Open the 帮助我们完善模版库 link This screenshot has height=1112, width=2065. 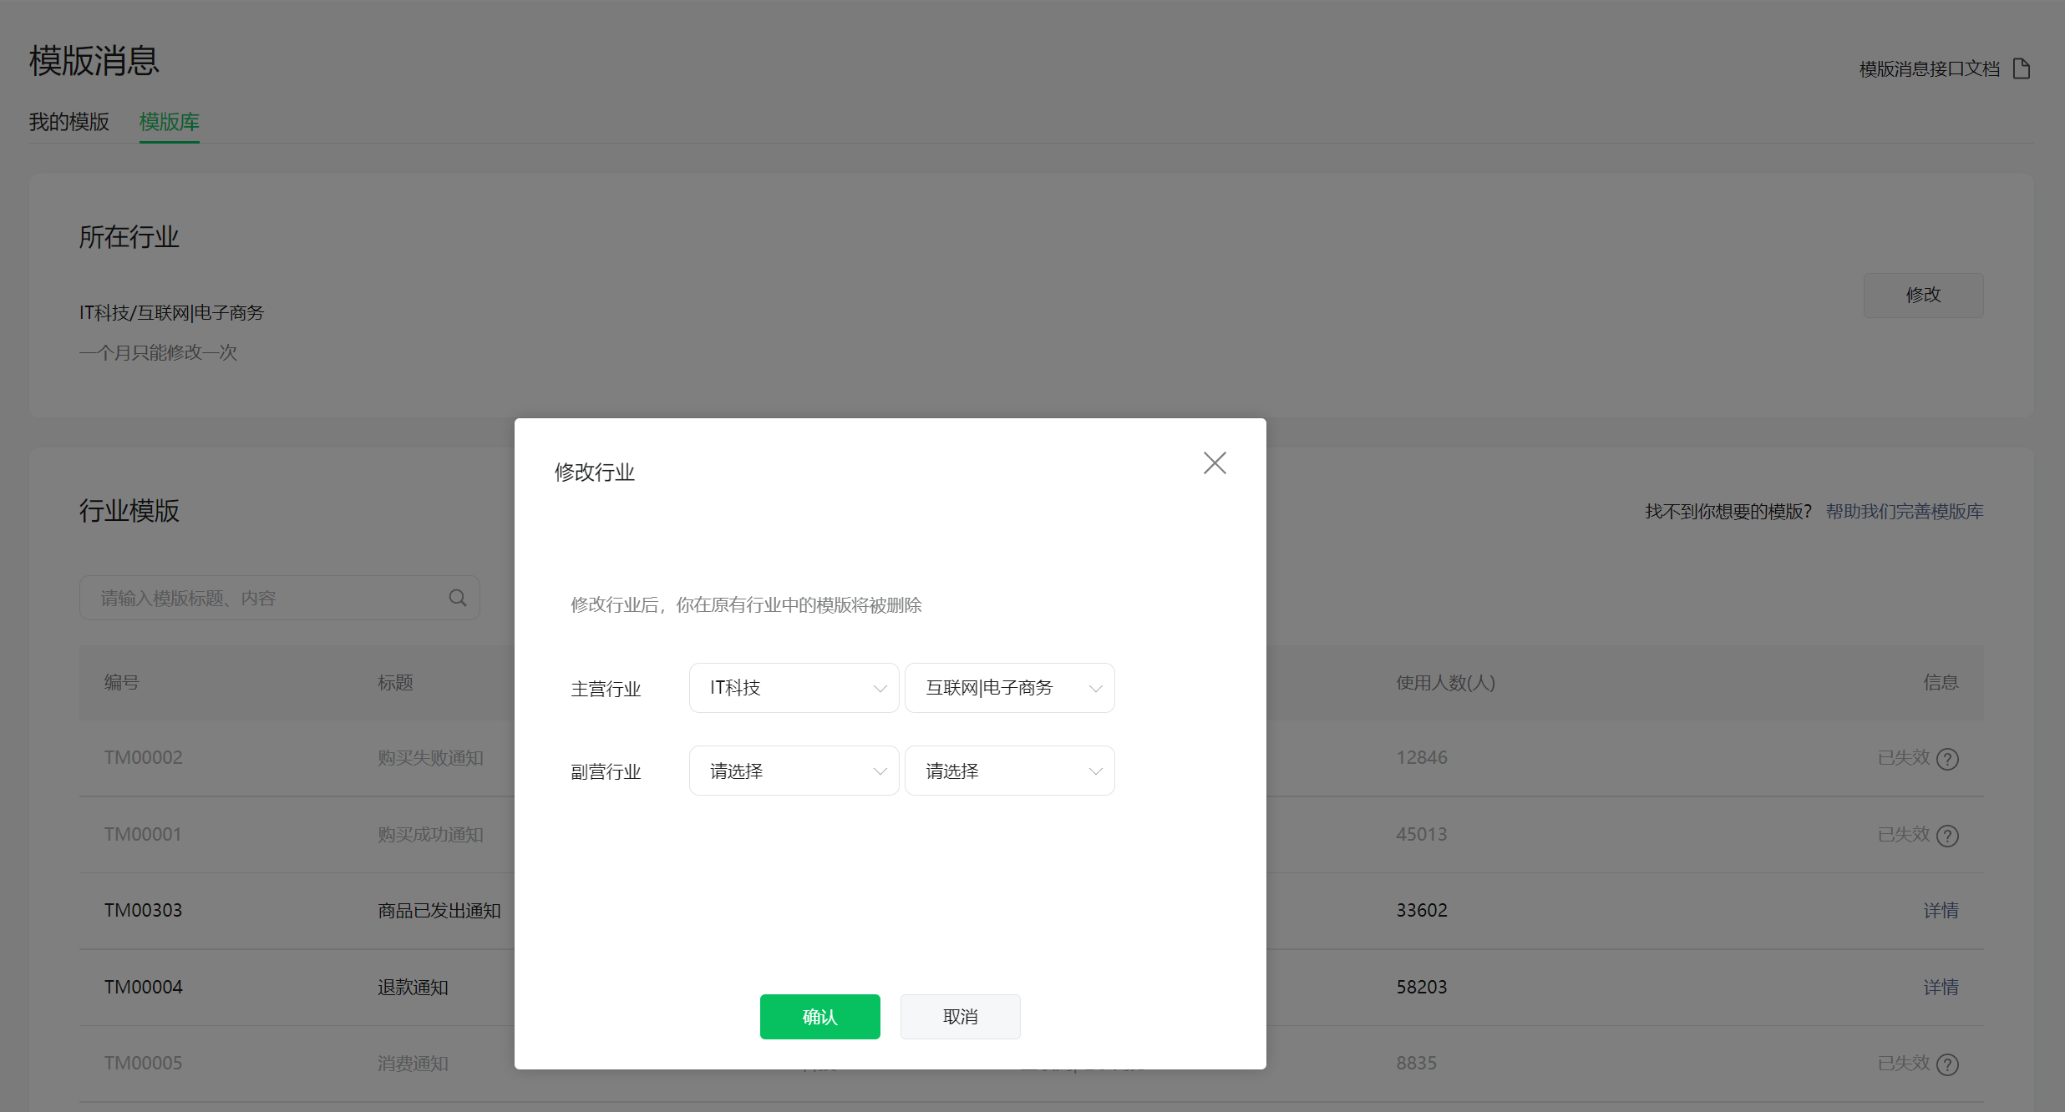click(1904, 512)
